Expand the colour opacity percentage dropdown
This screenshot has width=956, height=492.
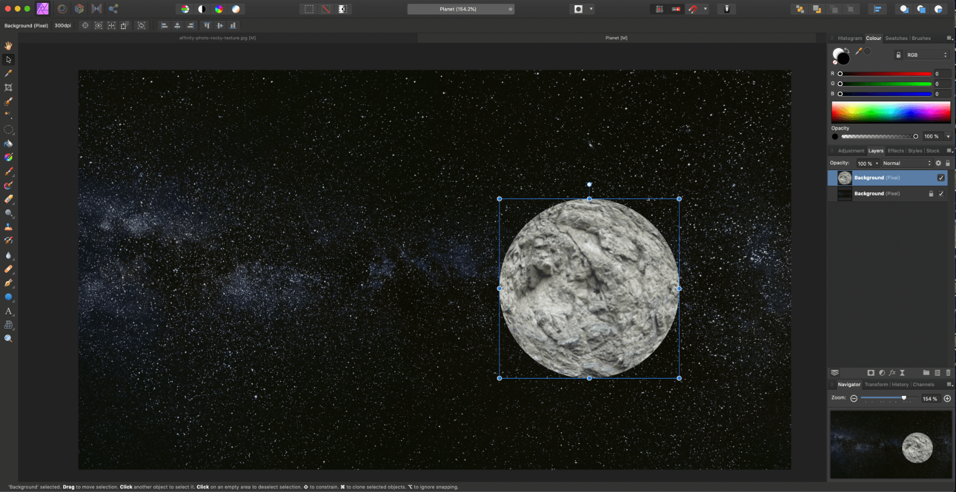(948, 137)
